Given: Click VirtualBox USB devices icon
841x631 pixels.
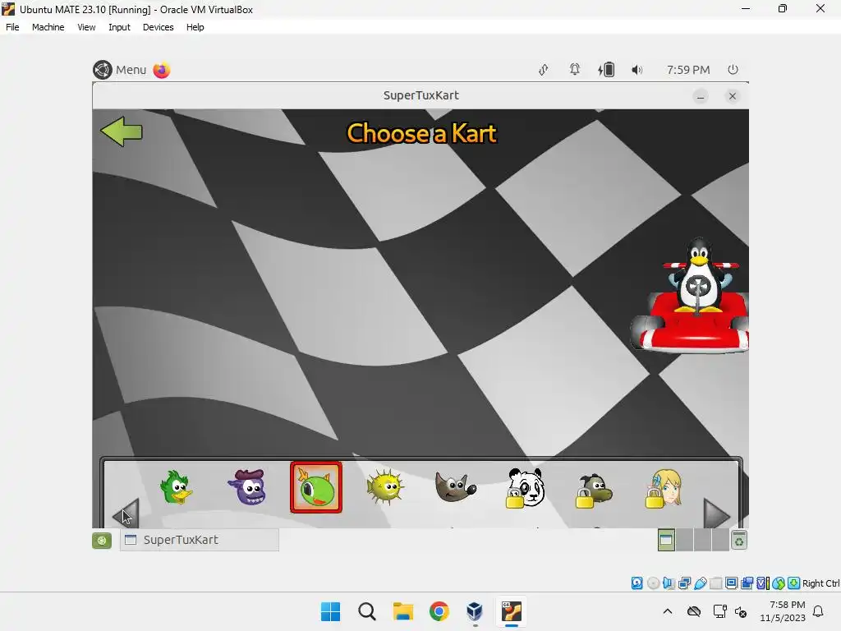Looking at the screenshot, I should (700, 583).
